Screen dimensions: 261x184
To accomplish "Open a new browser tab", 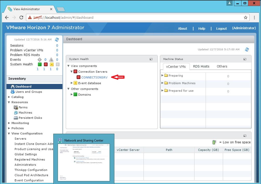I will click(61, 9).
